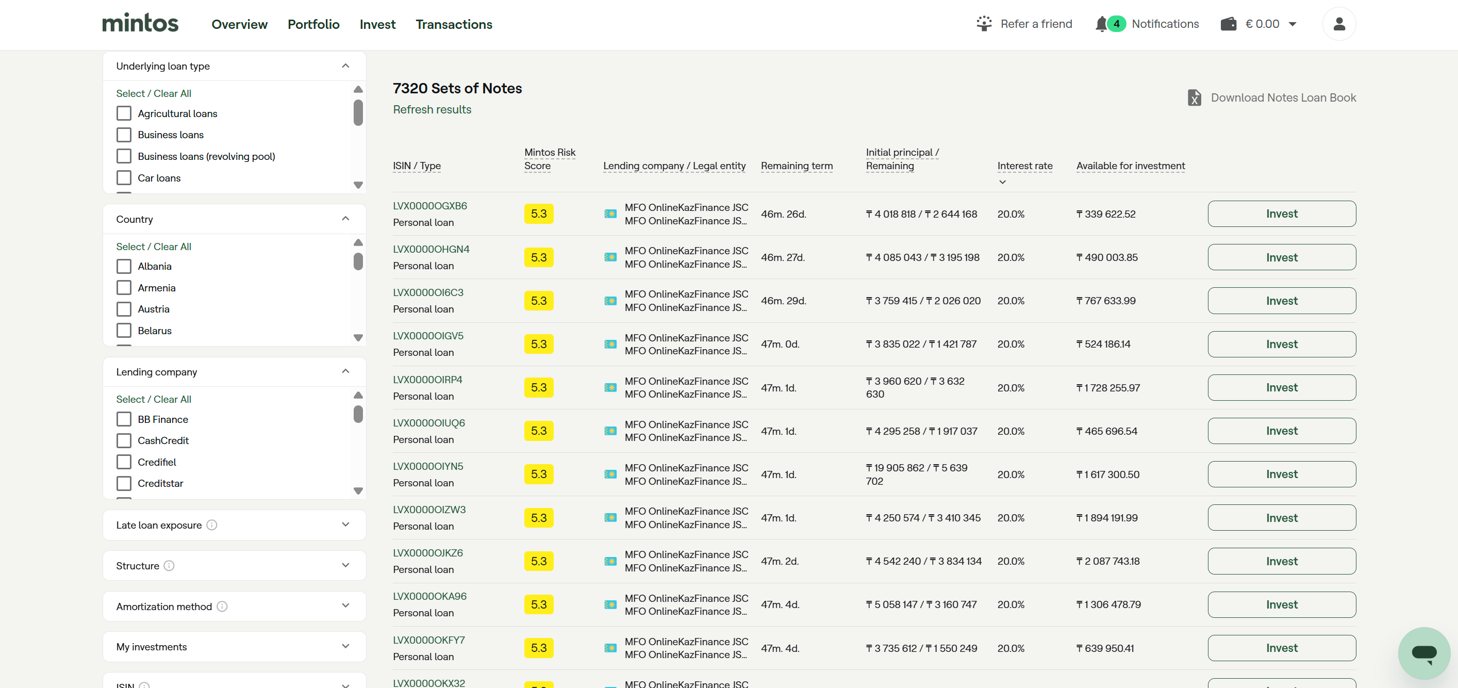Click the Excel download file icon

(1194, 97)
